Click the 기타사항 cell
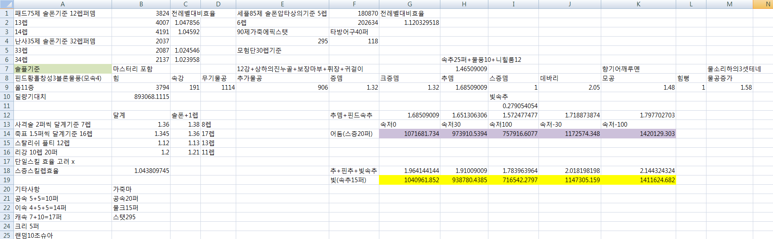The height and width of the screenshot is (239, 773). [x=63, y=189]
